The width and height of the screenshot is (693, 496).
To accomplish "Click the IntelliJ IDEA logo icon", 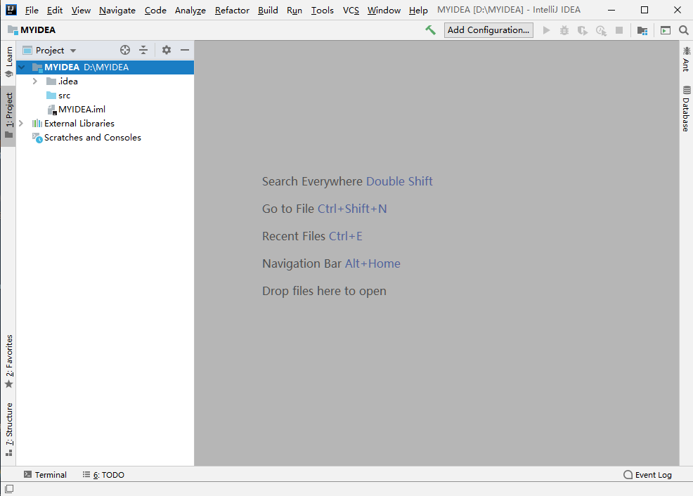I will point(11,10).
